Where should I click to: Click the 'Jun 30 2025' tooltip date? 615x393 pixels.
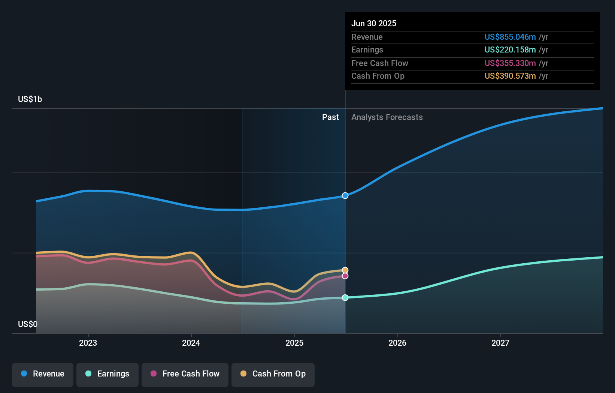point(374,23)
